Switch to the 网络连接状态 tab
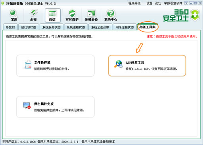203x145 pixels. tap(124, 27)
